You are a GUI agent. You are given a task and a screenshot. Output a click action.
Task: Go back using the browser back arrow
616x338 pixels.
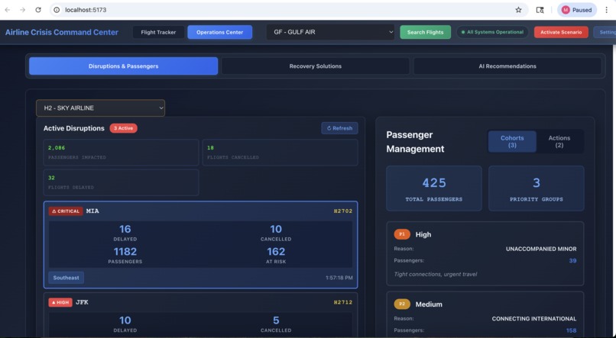pos(8,10)
